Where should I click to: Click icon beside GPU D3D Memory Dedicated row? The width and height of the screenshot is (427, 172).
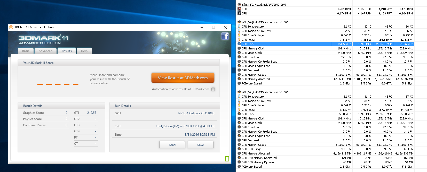(x=239, y=158)
